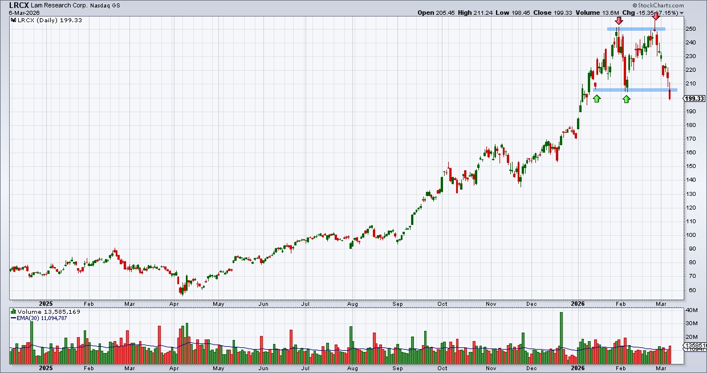707x373 pixels.
Task: Click the 2026 year label under the volume panel
Action: click(578, 369)
